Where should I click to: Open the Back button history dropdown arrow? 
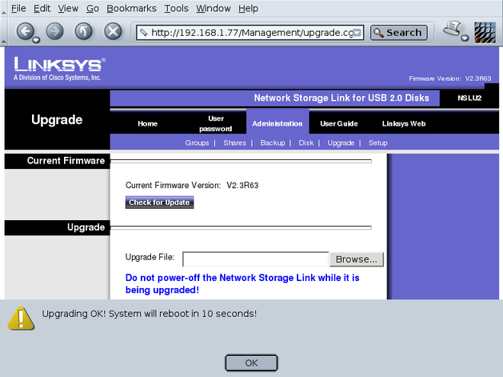point(36,40)
